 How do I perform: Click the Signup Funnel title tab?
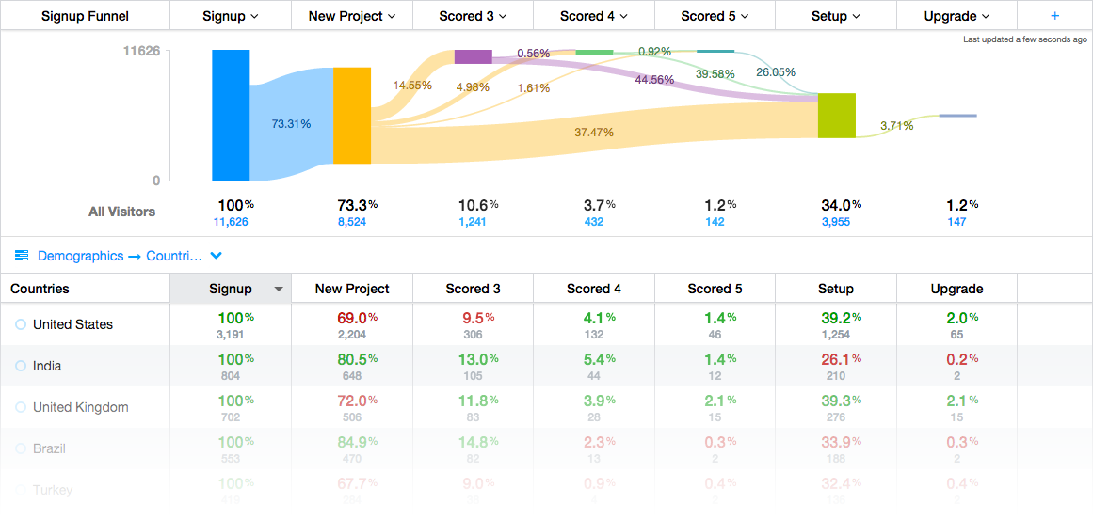pyautogui.click(x=85, y=16)
